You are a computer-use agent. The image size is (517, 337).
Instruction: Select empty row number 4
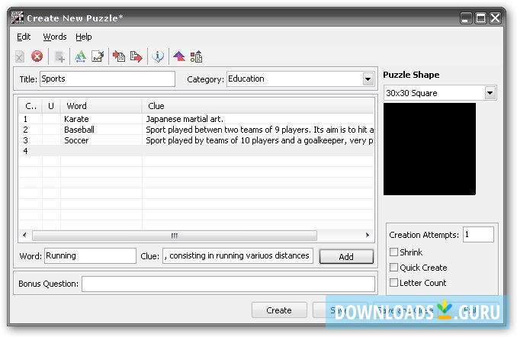pos(196,151)
